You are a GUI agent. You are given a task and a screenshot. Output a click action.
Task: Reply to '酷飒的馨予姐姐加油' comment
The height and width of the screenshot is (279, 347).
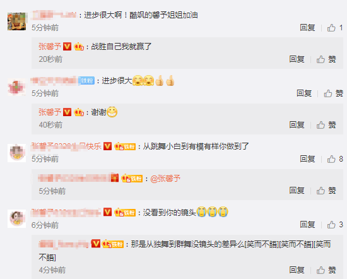click(x=307, y=28)
